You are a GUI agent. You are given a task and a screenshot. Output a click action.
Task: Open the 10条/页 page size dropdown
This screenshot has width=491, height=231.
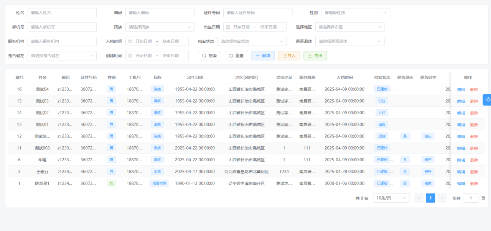pyautogui.click(x=391, y=198)
